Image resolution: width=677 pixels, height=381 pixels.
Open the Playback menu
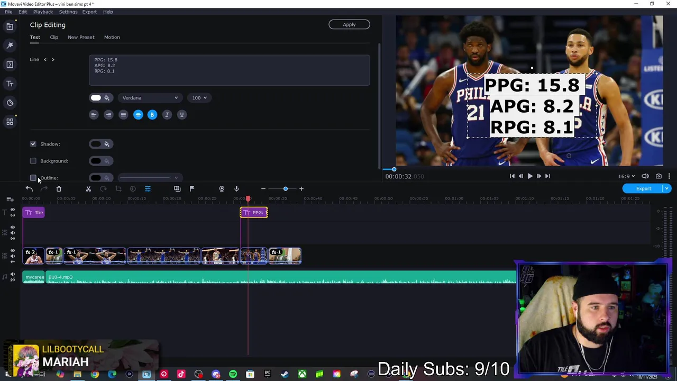pos(43,12)
